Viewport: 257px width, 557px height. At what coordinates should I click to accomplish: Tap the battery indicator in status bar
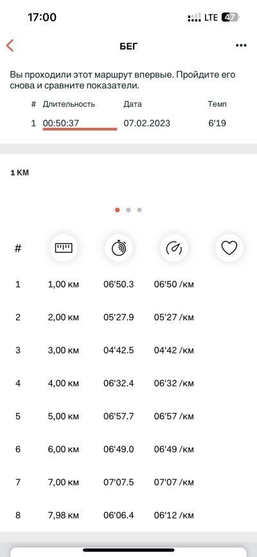pos(230,17)
